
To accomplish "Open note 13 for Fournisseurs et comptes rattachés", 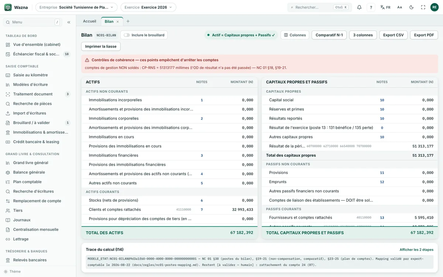I will 382,218.
